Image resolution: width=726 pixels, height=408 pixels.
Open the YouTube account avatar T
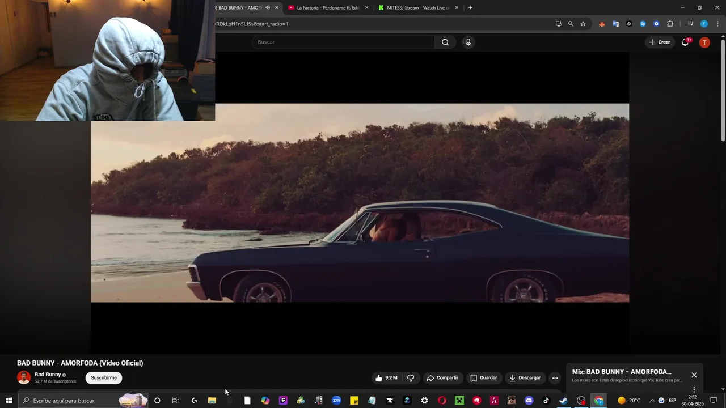[x=704, y=42]
